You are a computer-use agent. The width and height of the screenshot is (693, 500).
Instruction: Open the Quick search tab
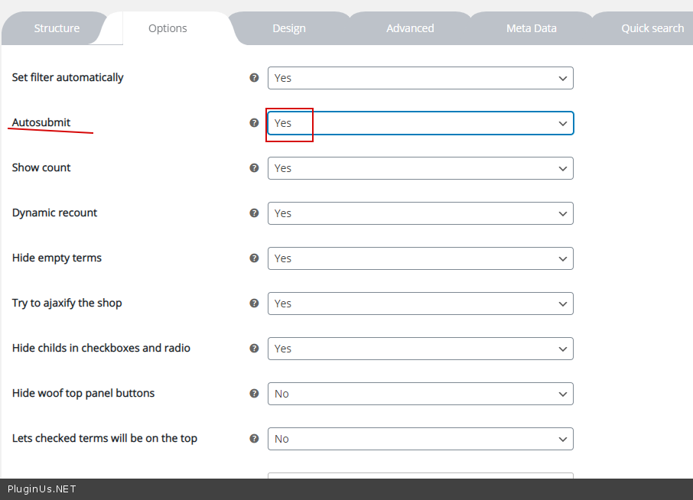click(x=652, y=28)
